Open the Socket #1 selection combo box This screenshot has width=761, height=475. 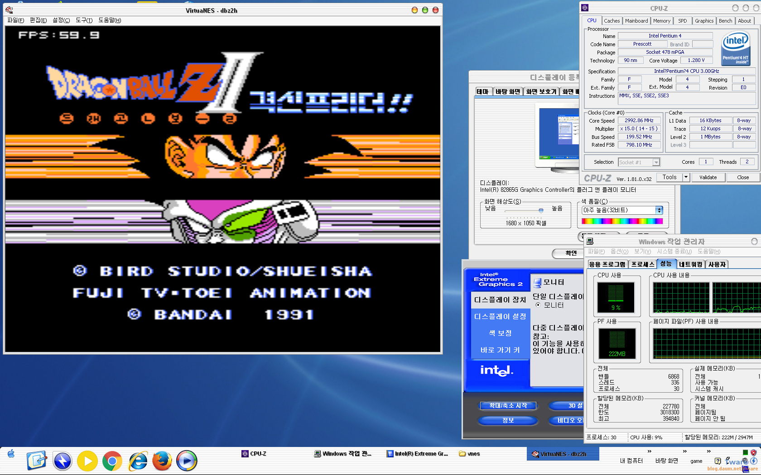pyautogui.click(x=639, y=162)
